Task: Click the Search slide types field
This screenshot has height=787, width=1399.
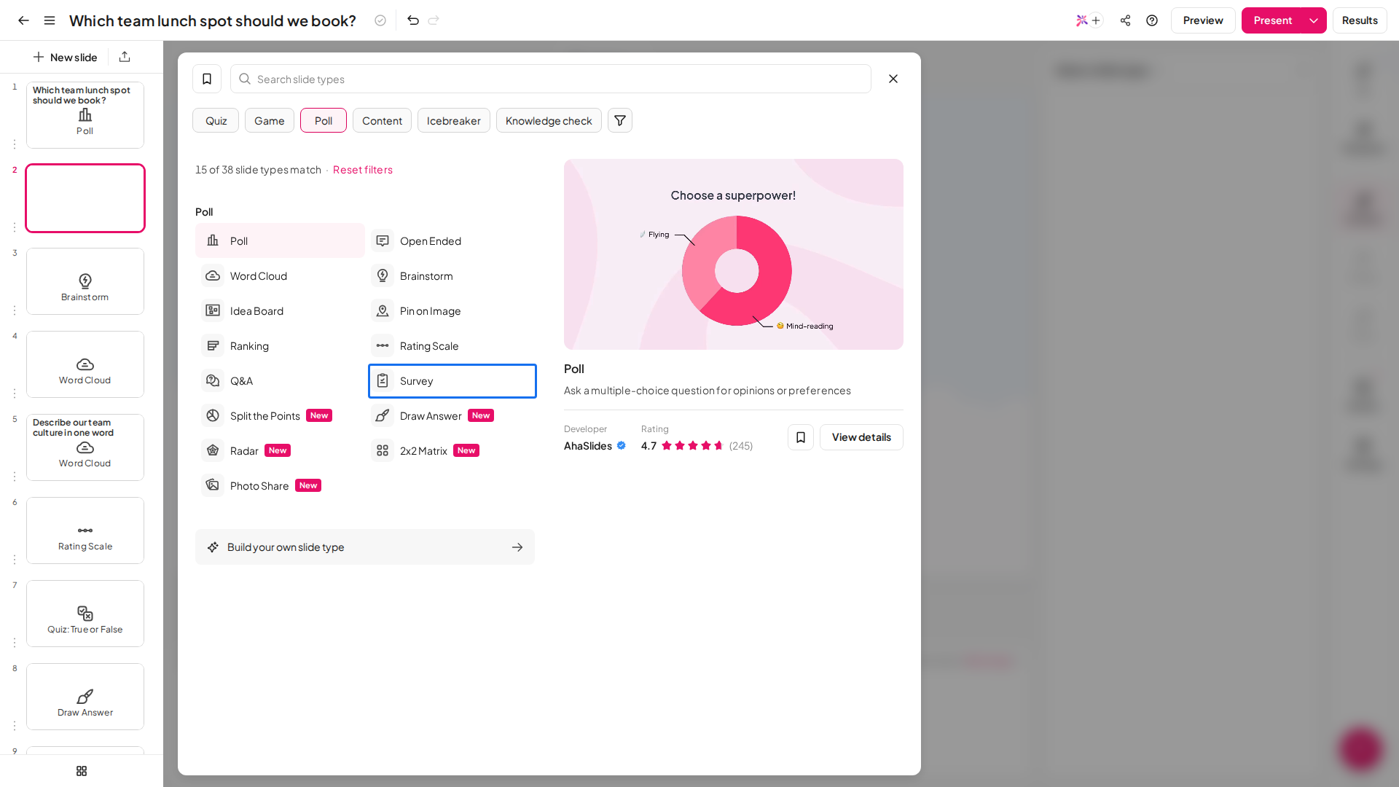Action: 551,79
